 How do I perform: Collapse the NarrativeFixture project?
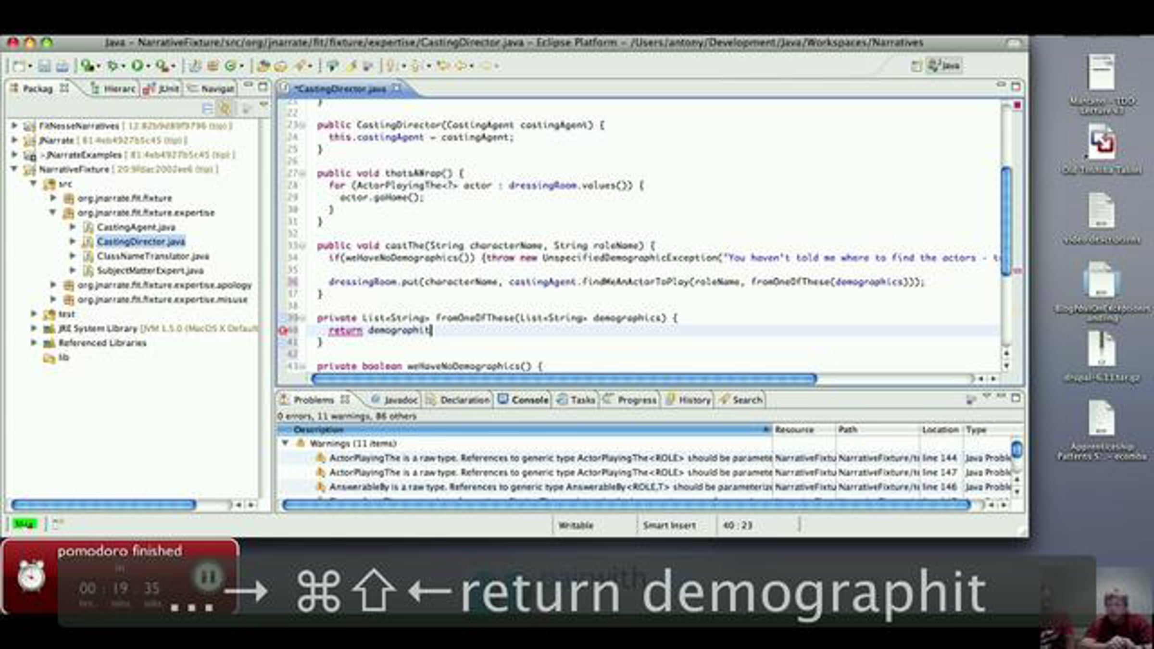click(x=14, y=169)
